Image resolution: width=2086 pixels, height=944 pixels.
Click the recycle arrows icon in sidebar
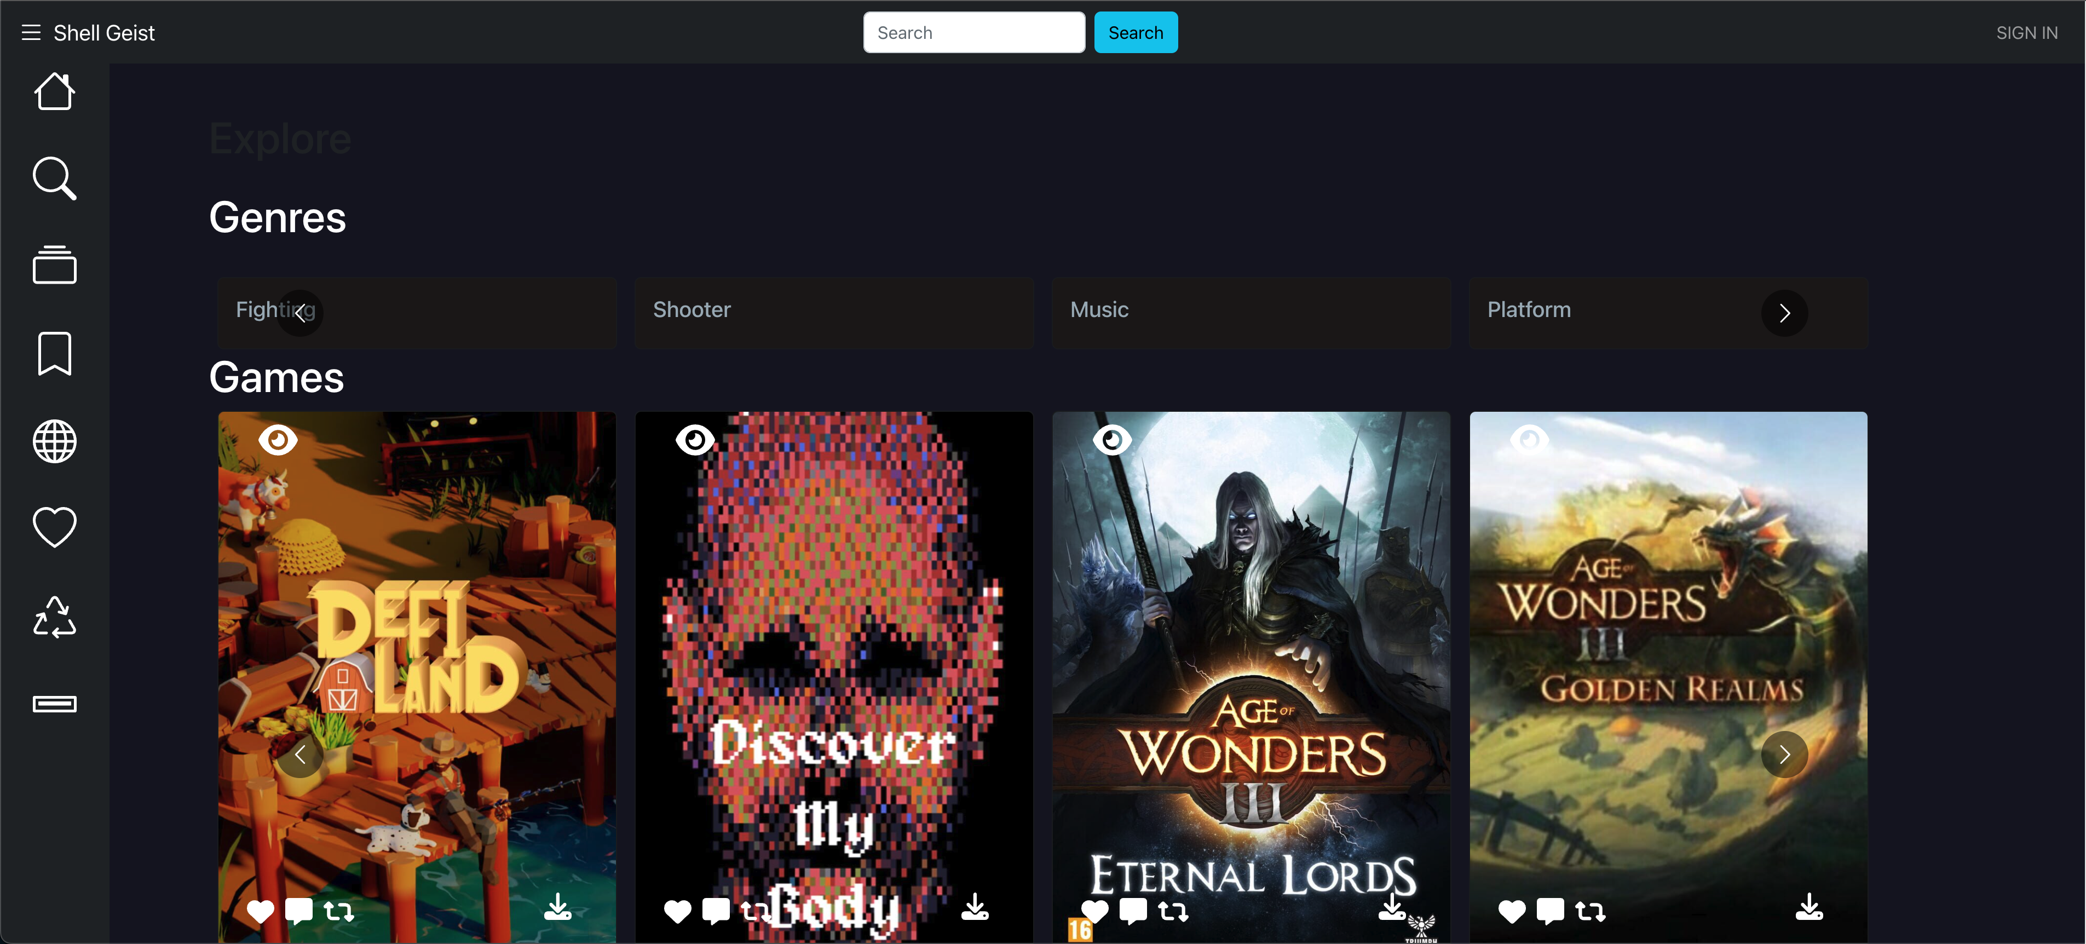(x=54, y=617)
